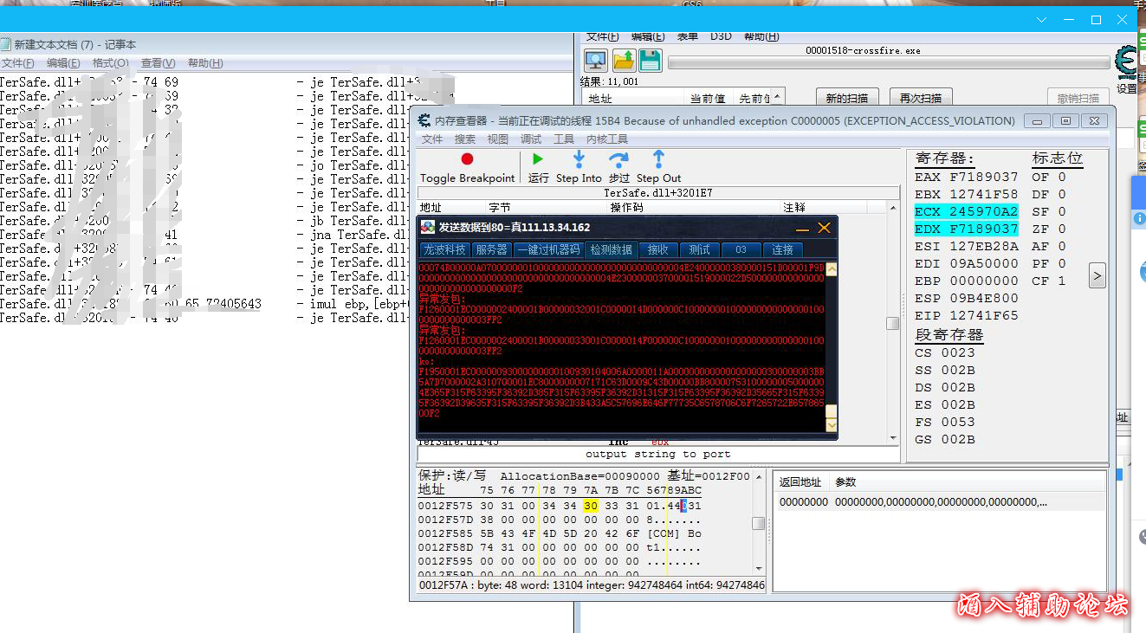1146x633 pixels.
Task: Click the Step Into debugger icon
Action: (x=579, y=159)
